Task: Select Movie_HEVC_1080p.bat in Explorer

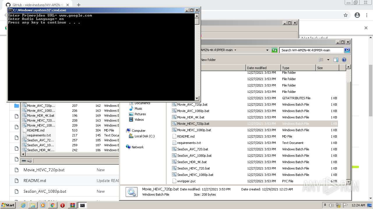Action: [194, 130]
